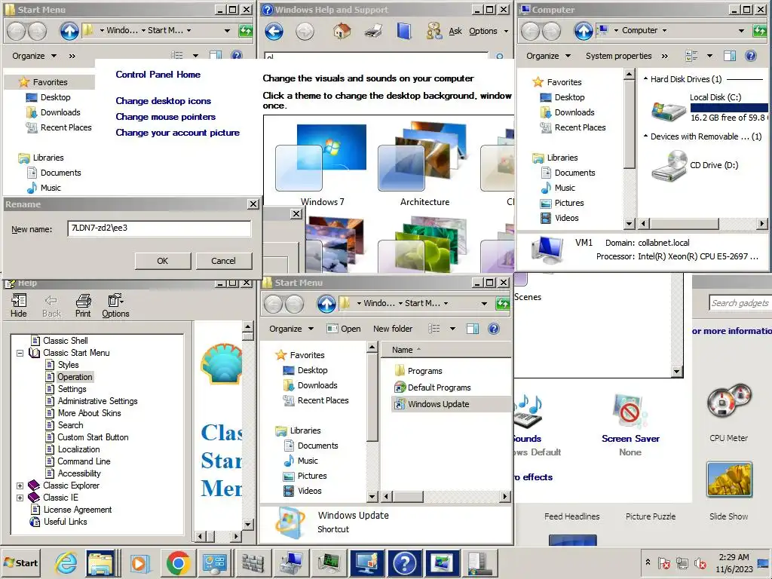Open Organize dropdown in Computer window

pos(549,56)
